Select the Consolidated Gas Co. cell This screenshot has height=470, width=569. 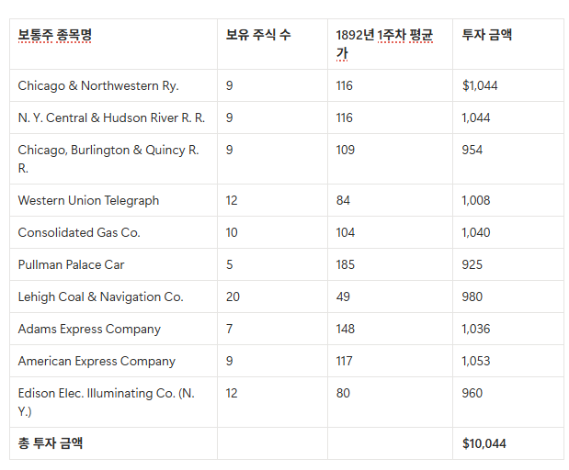tap(79, 232)
